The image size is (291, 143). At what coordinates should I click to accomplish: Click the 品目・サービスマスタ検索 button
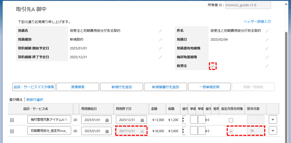[x=34, y=87]
